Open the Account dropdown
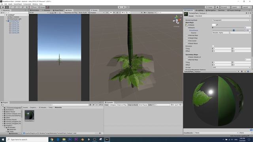 click(225, 7)
